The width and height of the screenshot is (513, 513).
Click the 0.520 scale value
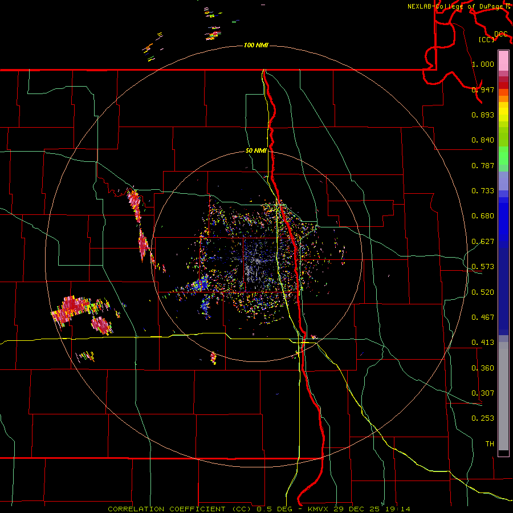point(483,292)
